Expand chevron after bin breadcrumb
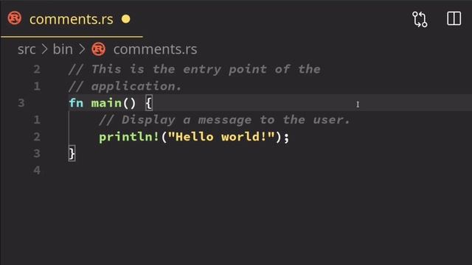Viewport: 472px width, 265px height. [x=82, y=49]
